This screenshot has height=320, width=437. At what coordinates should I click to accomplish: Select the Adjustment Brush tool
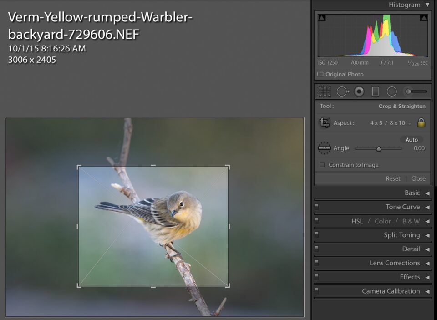click(x=416, y=91)
